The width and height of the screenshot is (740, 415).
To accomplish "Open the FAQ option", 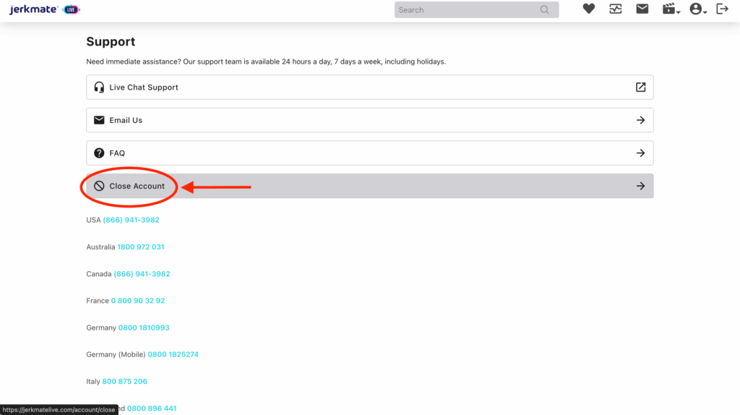I will (117, 153).
